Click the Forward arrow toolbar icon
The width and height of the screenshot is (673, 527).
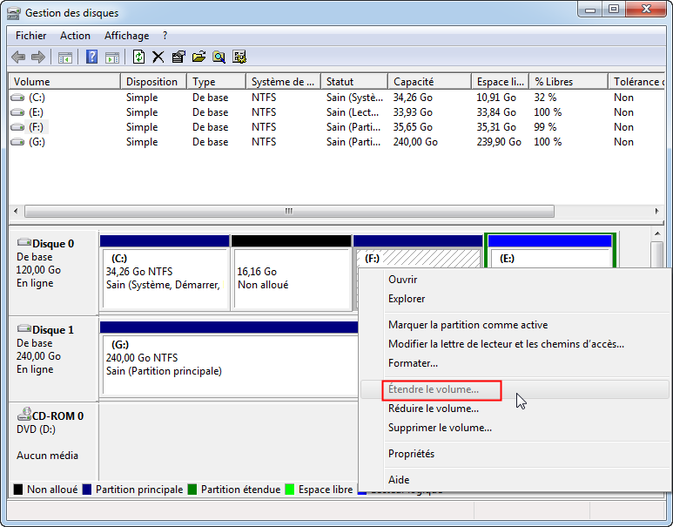click(38, 57)
